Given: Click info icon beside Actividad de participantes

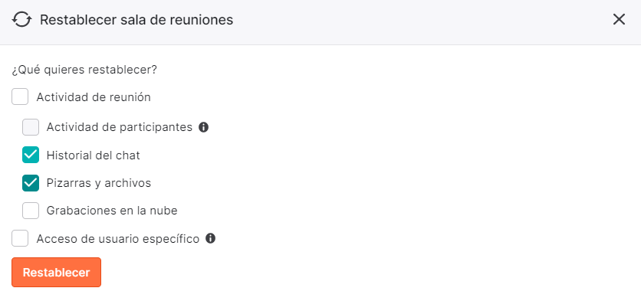Looking at the screenshot, I should pyautogui.click(x=204, y=127).
